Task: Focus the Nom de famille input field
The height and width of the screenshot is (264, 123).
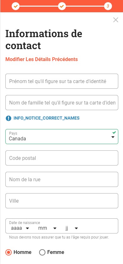Action: (62, 103)
